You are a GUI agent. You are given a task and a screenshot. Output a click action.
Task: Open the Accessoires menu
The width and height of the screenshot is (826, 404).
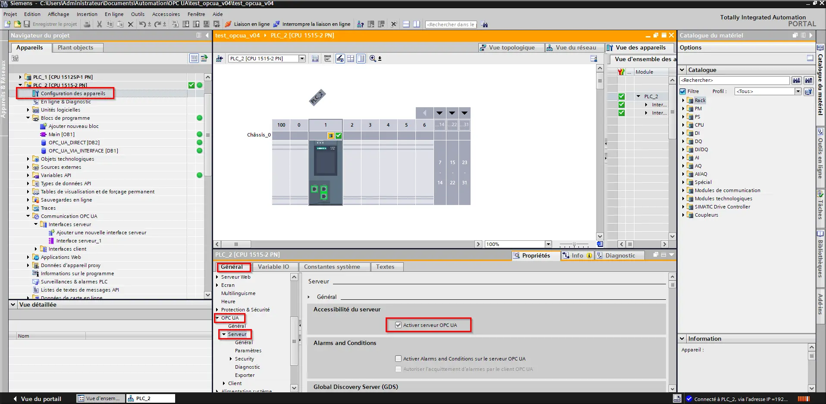(166, 14)
